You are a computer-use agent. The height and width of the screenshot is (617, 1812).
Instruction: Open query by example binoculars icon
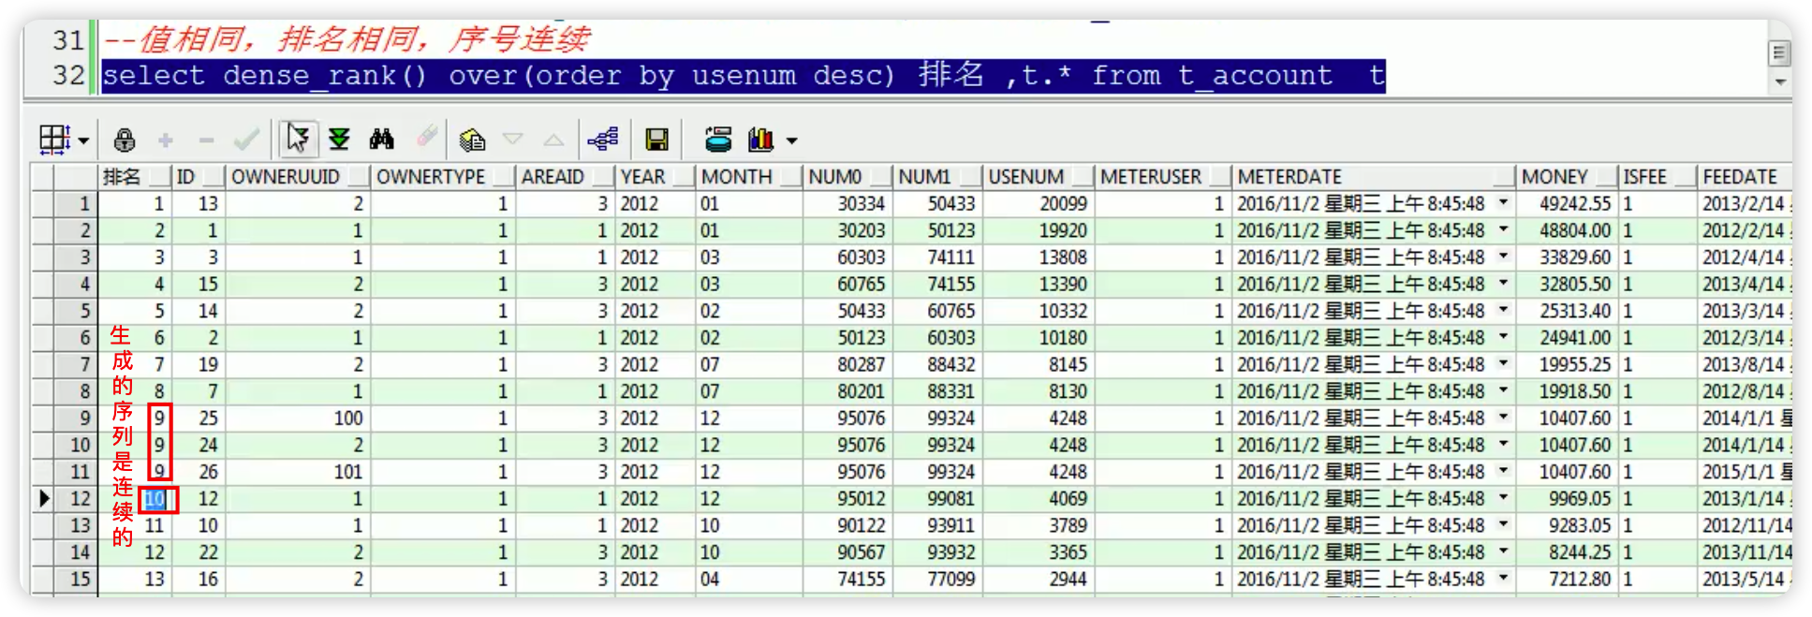click(381, 140)
